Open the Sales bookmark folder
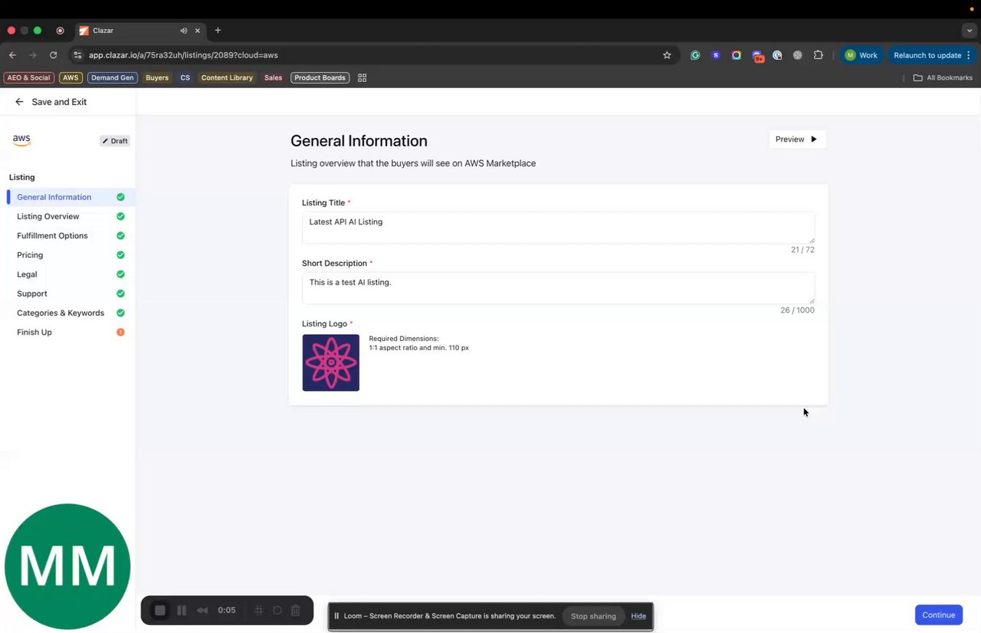The width and height of the screenshot is (981, 633). click(273, 77)
